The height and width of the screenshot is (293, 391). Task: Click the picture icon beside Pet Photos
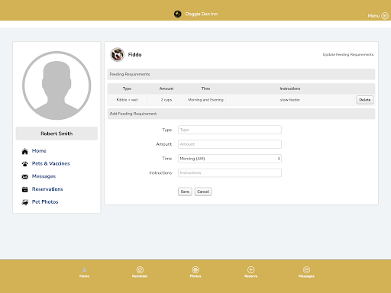click(25, 202)
